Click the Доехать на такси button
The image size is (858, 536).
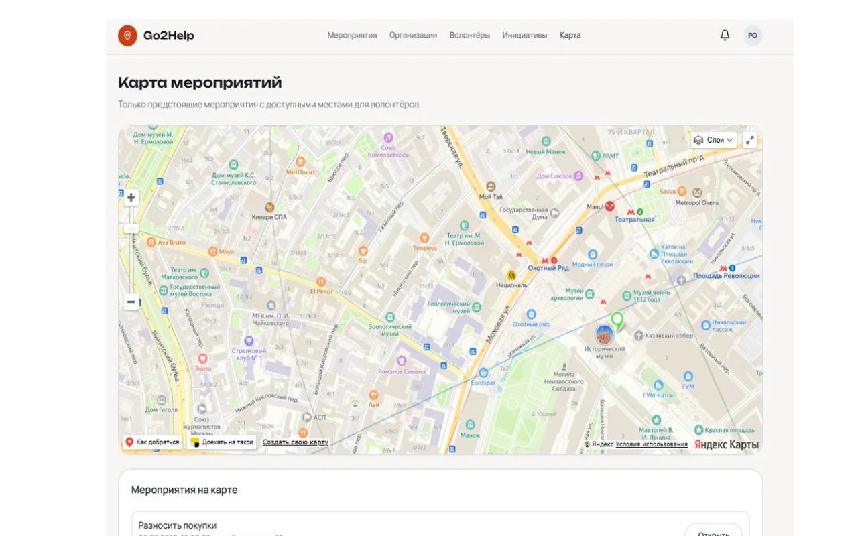click(x=222, y=442)
